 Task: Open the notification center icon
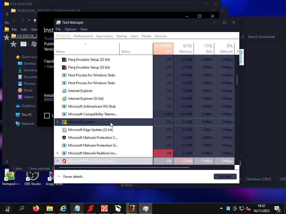click(x=277, y=209)
